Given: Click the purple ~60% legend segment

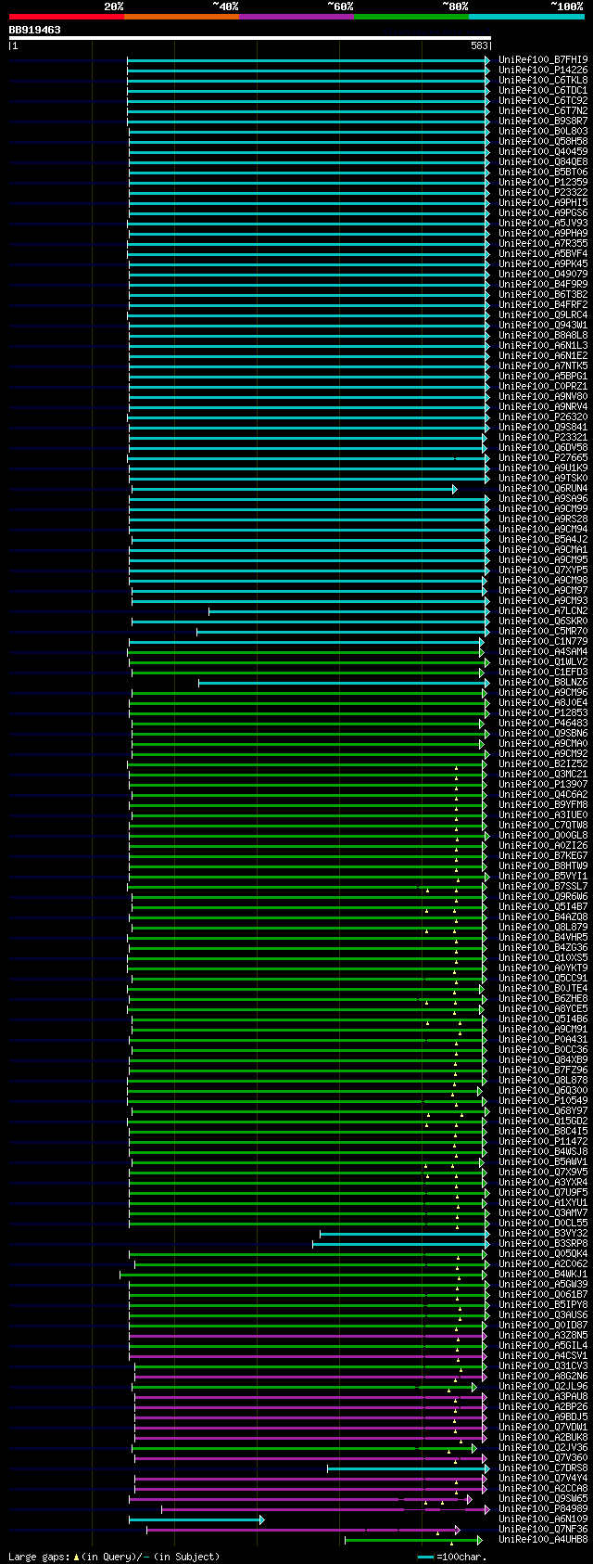Looking at the screenshot, I should (296, 17).
